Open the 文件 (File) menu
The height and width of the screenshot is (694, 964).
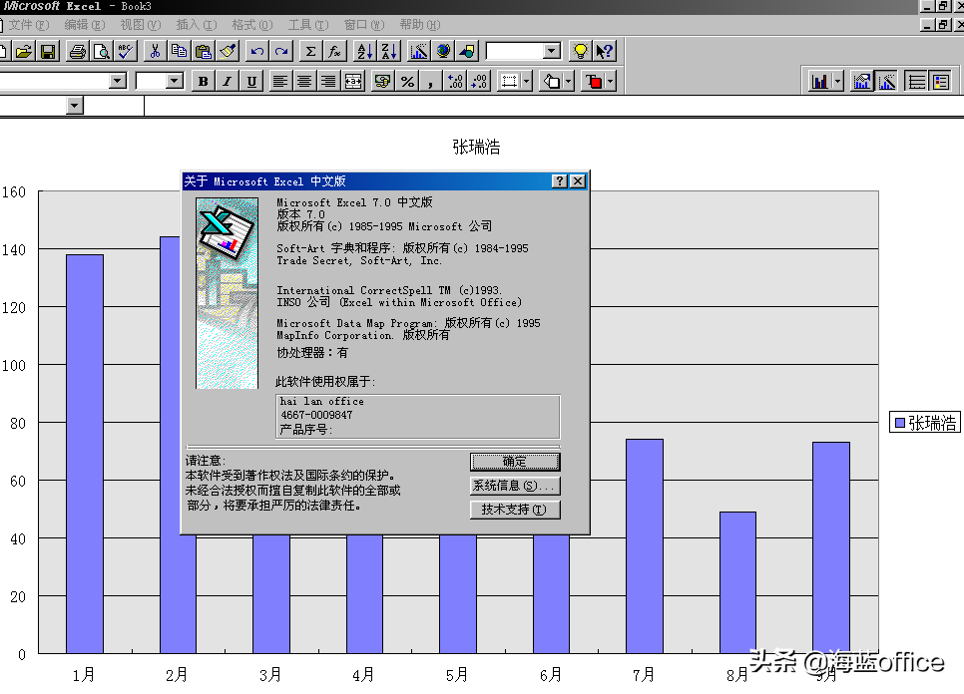tap(28, 25)
